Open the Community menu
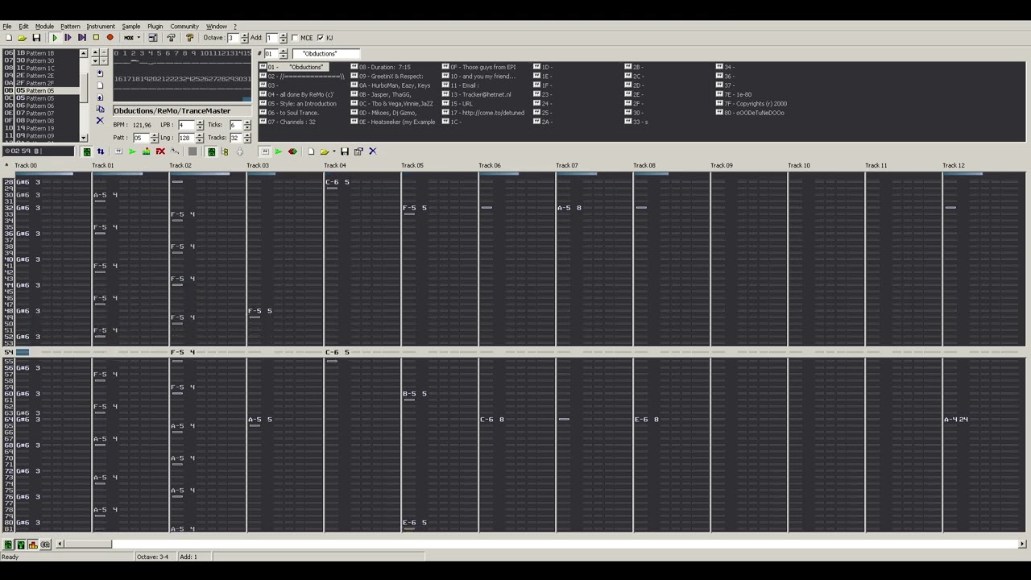The height and width of the screenshot is (580, 1031). pyautogui.click(x=184, y=27)
